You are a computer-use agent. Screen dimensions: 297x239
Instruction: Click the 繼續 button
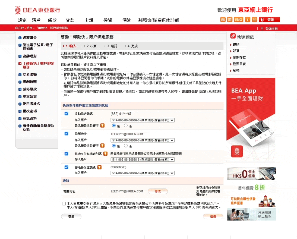click(213, 216)
